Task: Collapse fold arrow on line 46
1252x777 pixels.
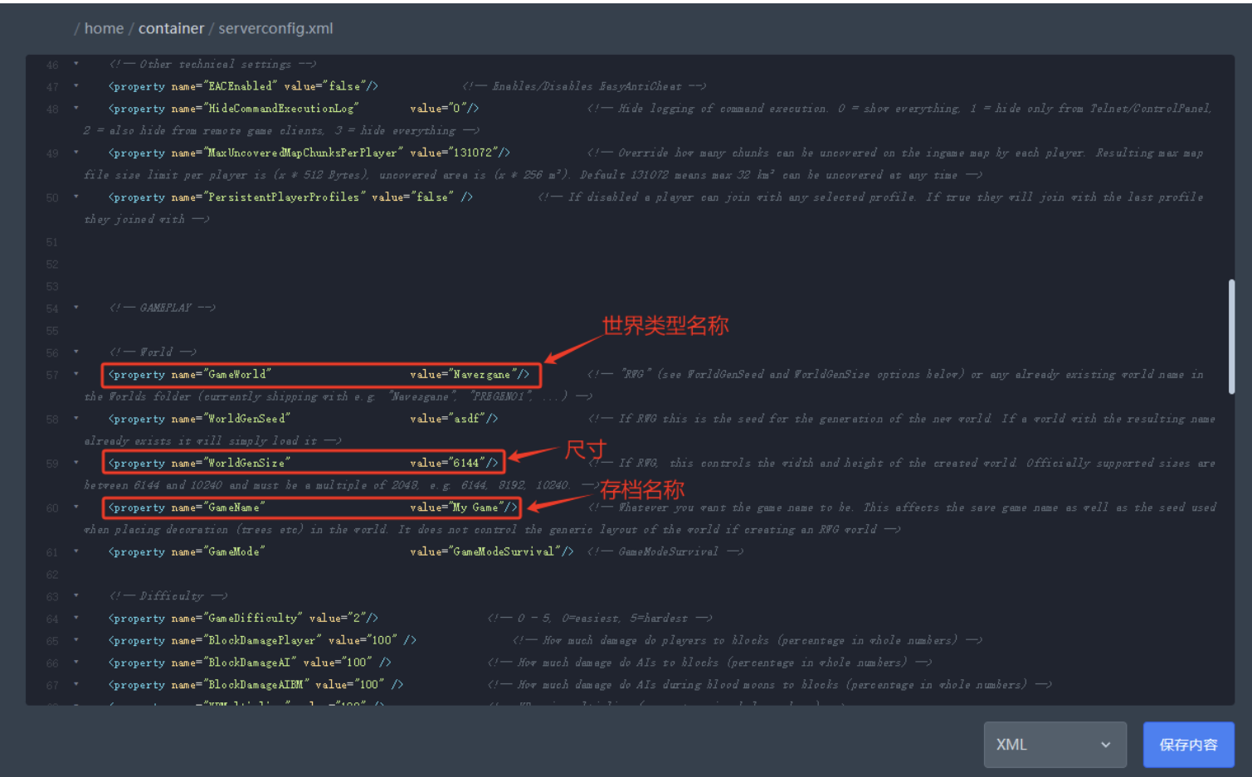Action: coord(76,64)
